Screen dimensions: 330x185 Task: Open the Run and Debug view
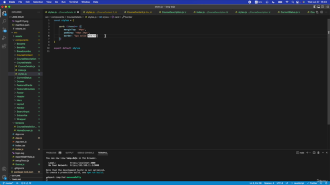click(x=4, y=38)
